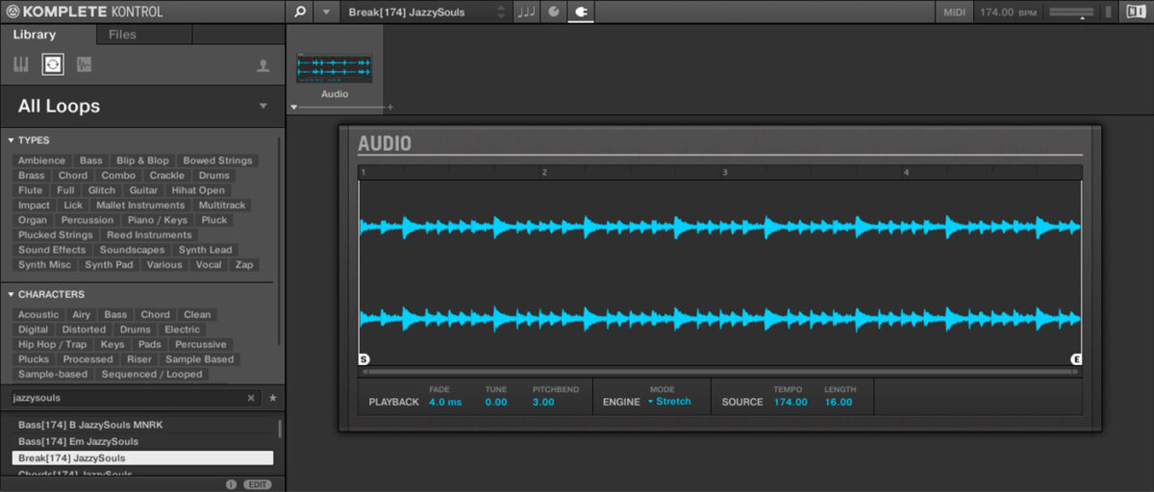The image size is (1154, 492).
Task: Toggle the Sequenced / Looped character tag
Action: point(152,374)
